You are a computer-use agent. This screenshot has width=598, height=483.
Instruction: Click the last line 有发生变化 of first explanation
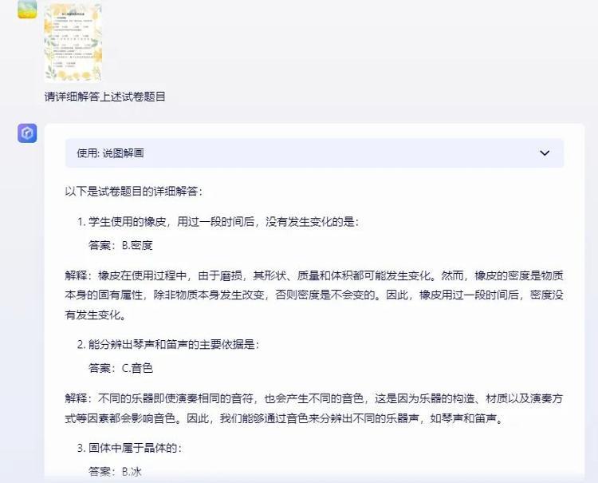point(96,315)
